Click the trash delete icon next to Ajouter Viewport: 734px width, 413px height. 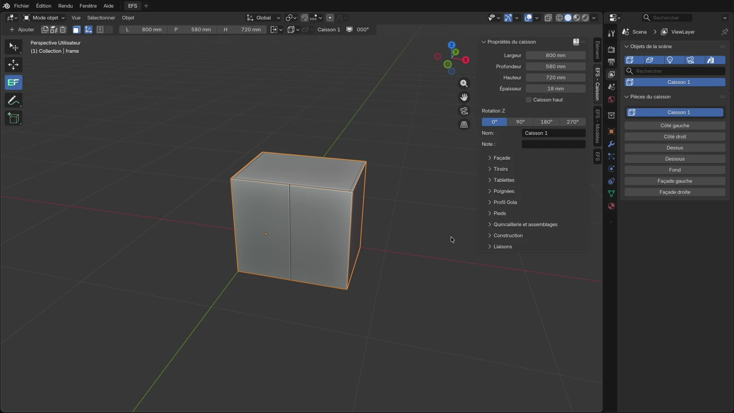coord(63,29)
